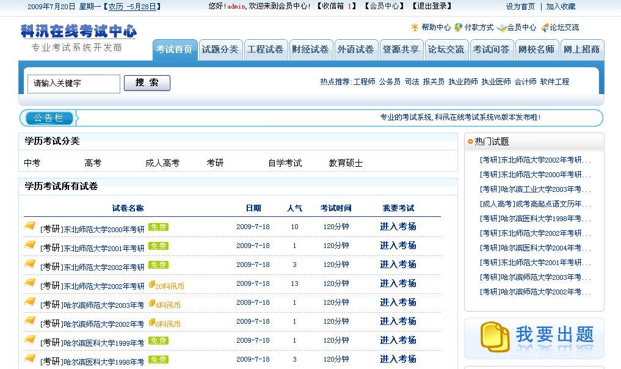Click the orange bullet icon beside 热门试题
Screen dimensions: 621x369
(470, 142)
